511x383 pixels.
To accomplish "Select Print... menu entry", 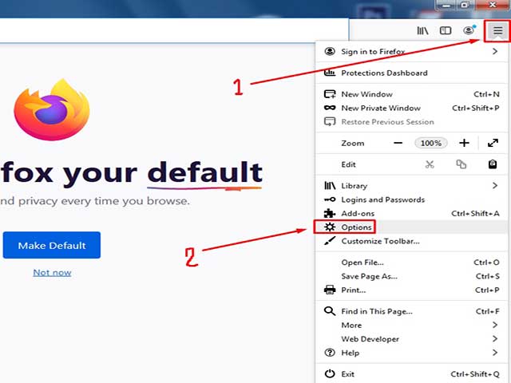I will [x=411, y=290].
